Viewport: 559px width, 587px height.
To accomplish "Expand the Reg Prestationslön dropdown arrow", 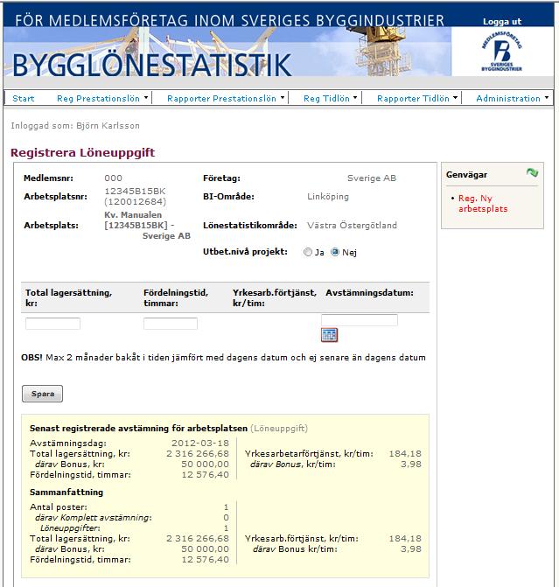I will pyautogui.click(x=146, y=97).
